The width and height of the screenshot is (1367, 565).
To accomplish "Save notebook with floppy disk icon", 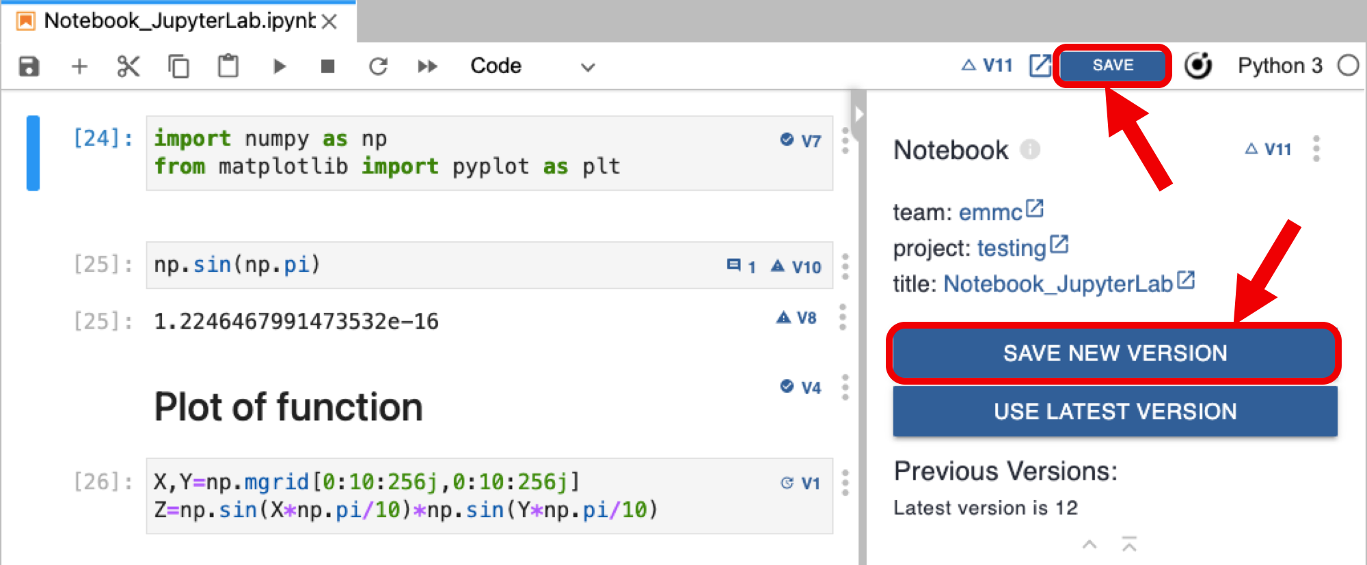I will coord(29,66).
